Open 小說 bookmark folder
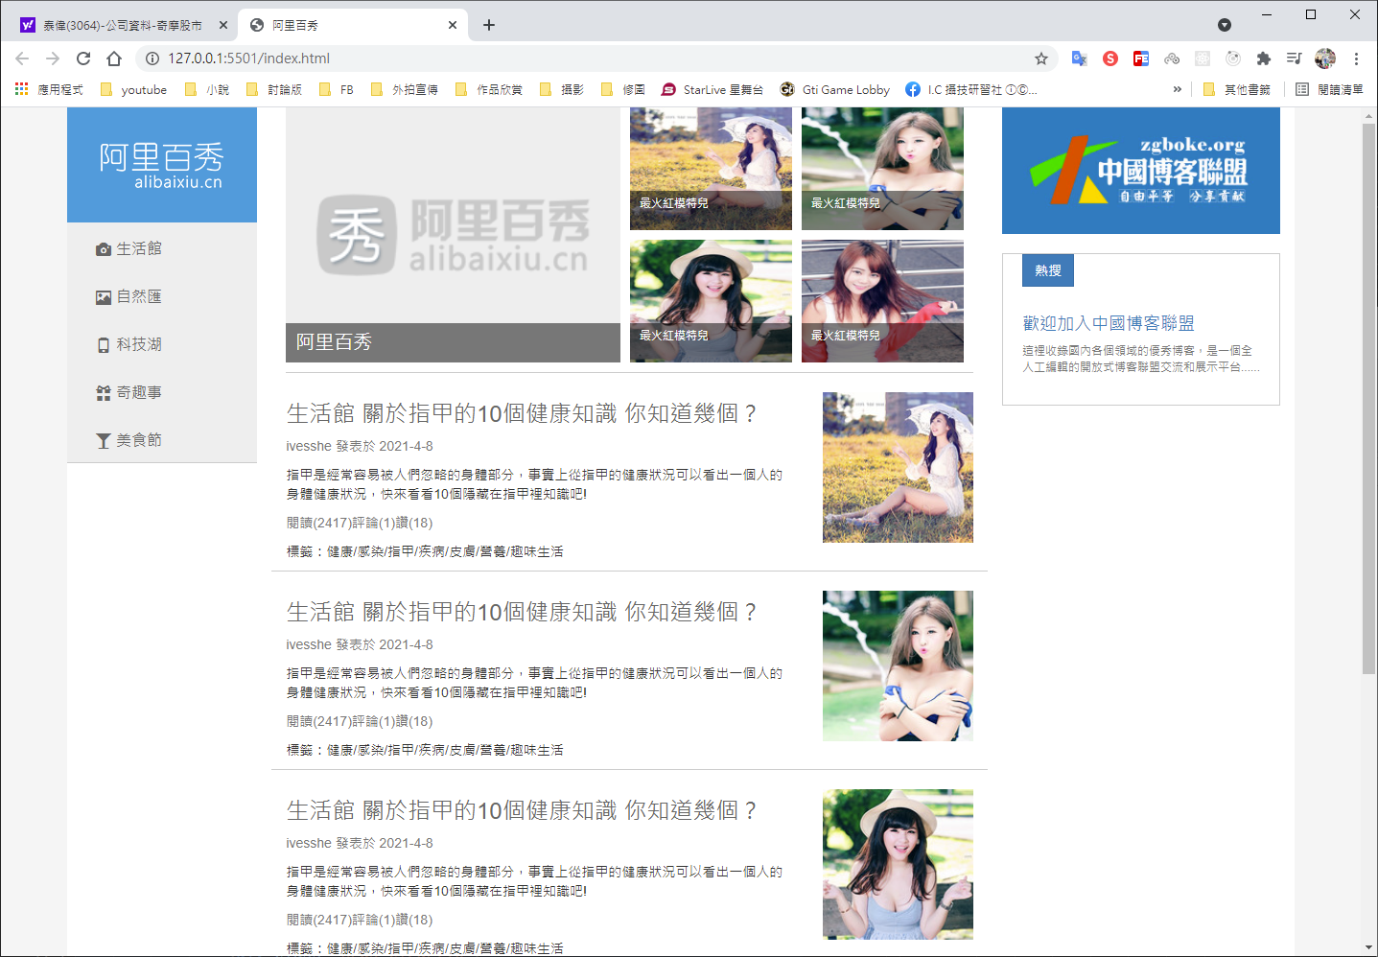 [206, 89]
